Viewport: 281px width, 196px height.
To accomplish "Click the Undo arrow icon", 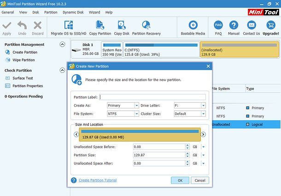I will click(22, 25).
